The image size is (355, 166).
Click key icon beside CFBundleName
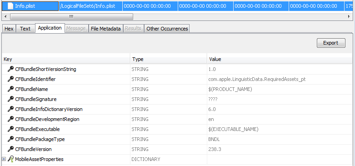[10, 89]
